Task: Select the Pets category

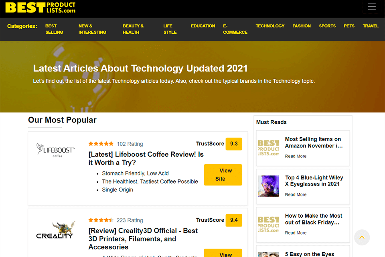Action: click(349, 26)
